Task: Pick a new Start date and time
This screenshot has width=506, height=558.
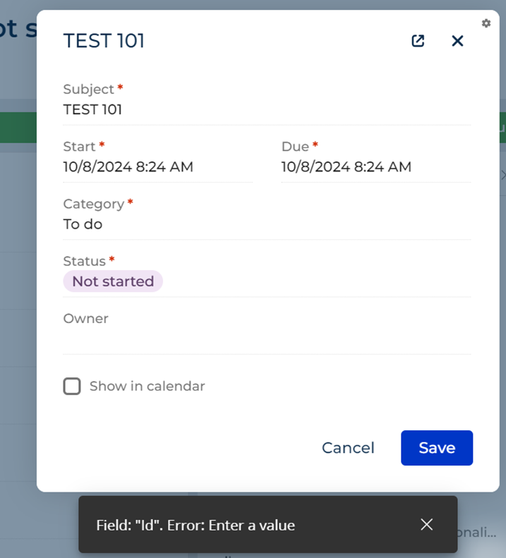Action: pyautogui.click(x=158, y=167)
